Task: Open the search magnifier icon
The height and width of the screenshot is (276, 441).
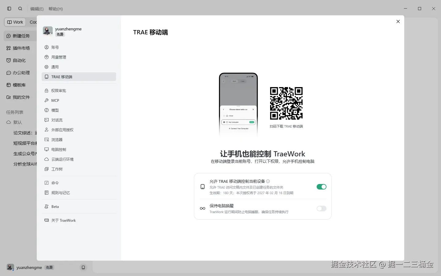Action: coord(20,9)
